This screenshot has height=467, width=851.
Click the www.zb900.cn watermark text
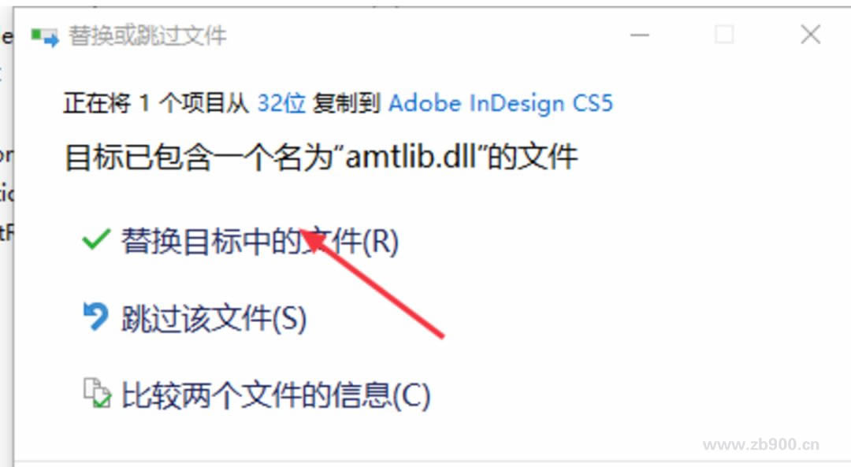pyautogui.click(x=761, y=445)
